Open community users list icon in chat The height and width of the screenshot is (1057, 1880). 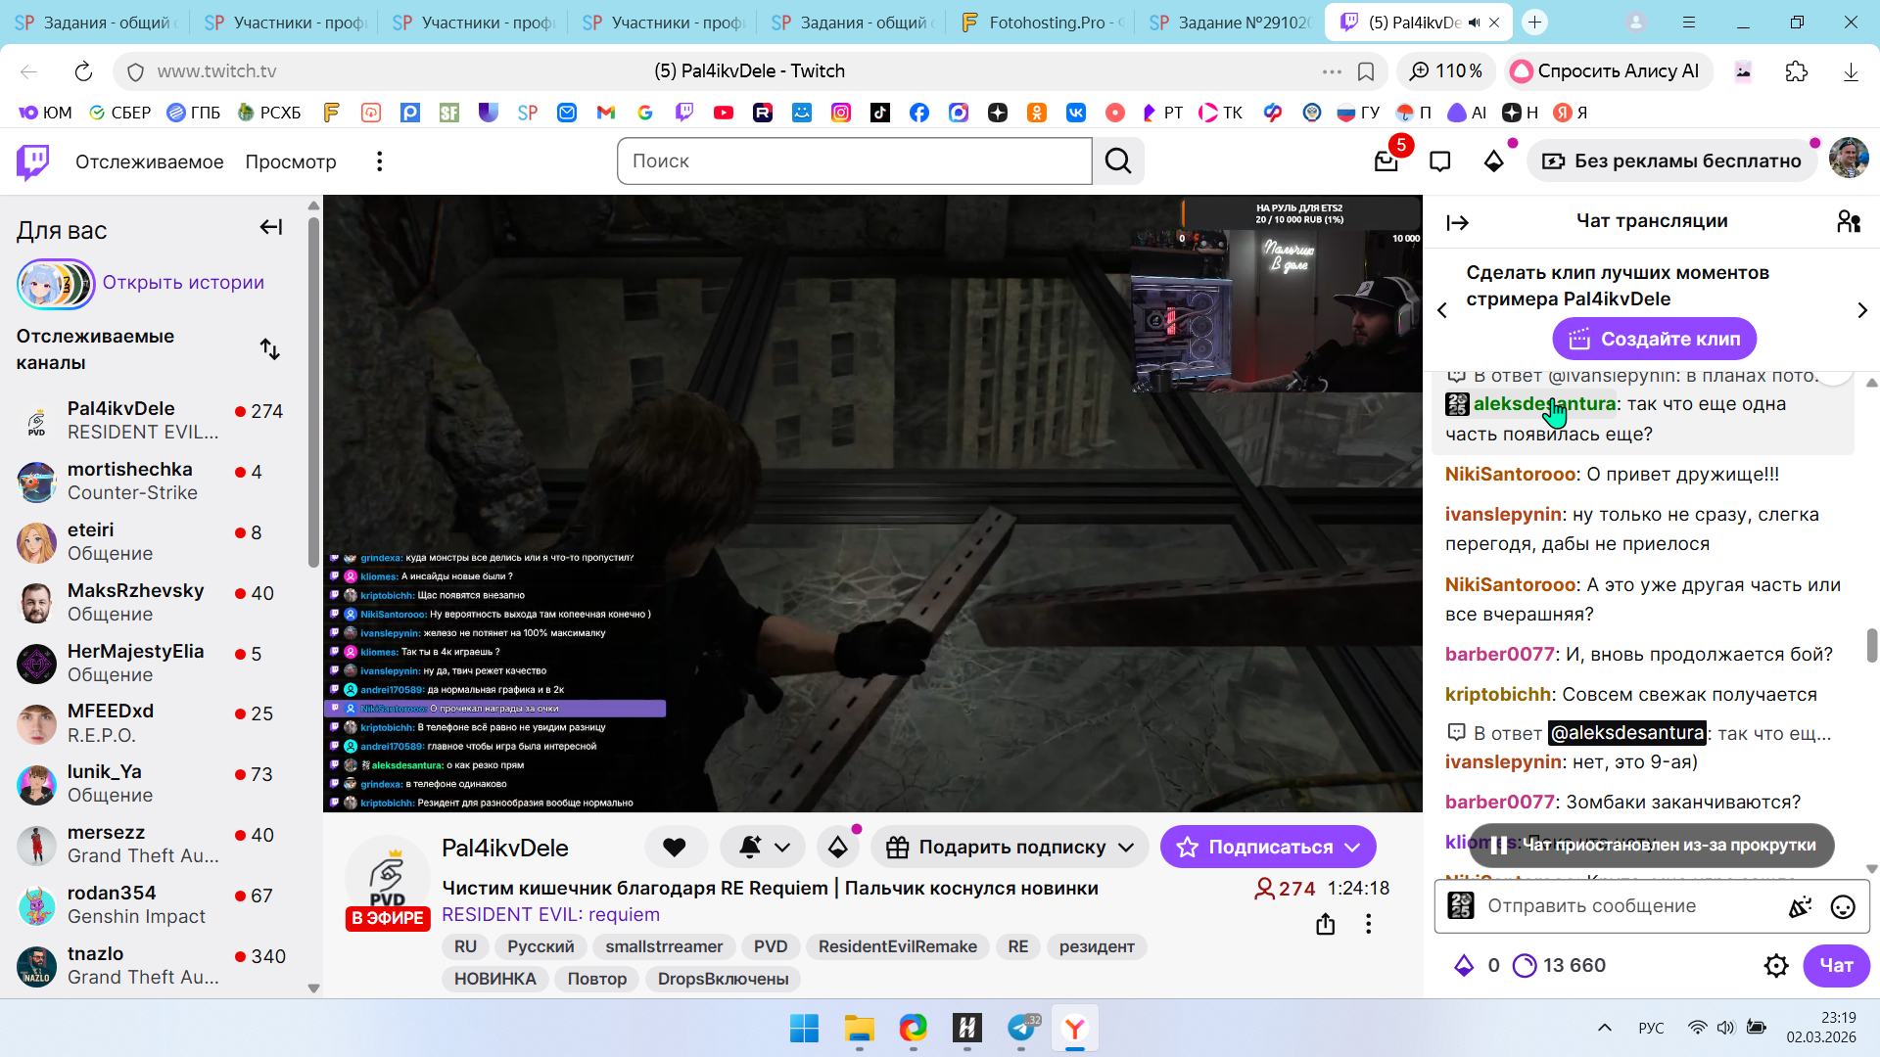[x=1848, y=222]
